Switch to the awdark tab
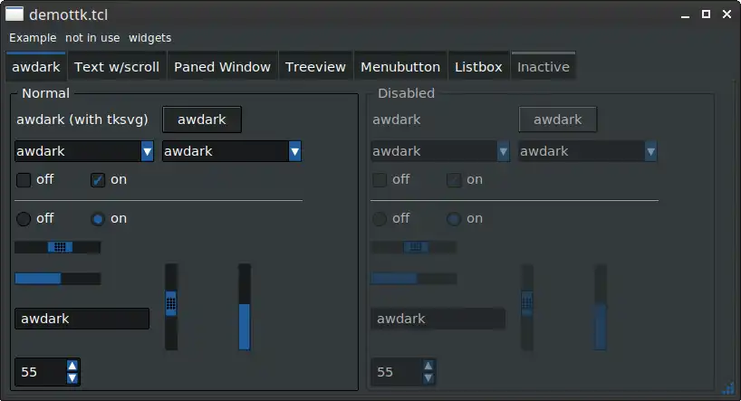 tap(36, 67)
